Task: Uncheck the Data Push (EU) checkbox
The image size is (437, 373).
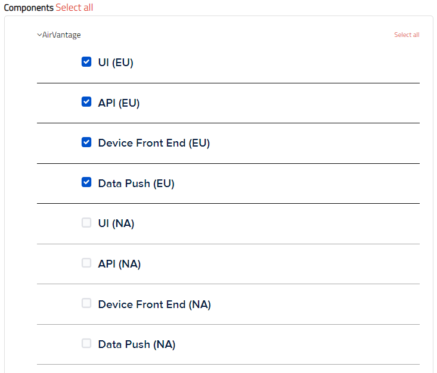Action: pyautogui.click(x=86, y=182)
